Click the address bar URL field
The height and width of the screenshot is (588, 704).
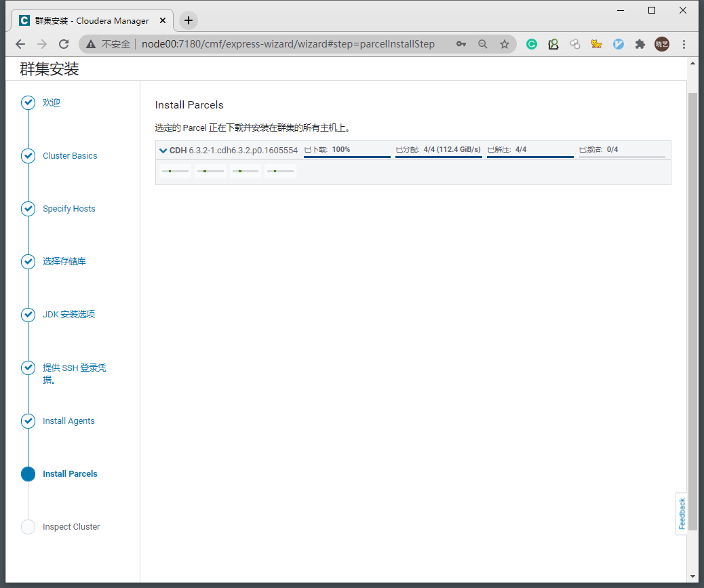(288, 44)
